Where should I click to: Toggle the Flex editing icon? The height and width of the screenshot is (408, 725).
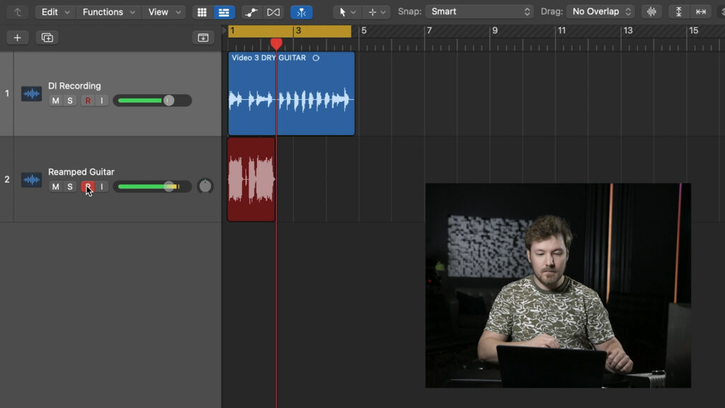pyautogui.click(x=273, y=12)
